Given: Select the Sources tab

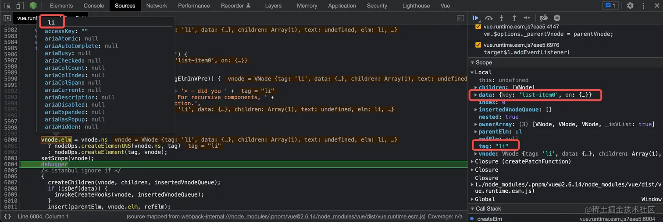Looking at the screenshot, I should coord(125,6).
